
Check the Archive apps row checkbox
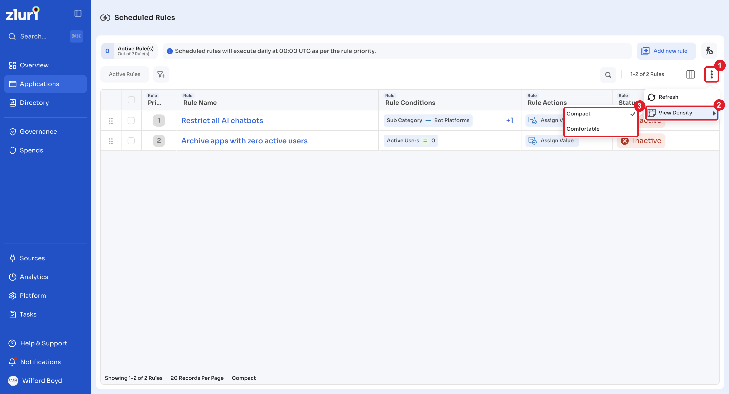click(131, 141)
